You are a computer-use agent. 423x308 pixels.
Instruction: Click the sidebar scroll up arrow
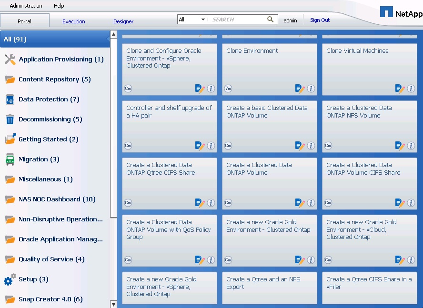pyautogui.click(x=113, y=34)
